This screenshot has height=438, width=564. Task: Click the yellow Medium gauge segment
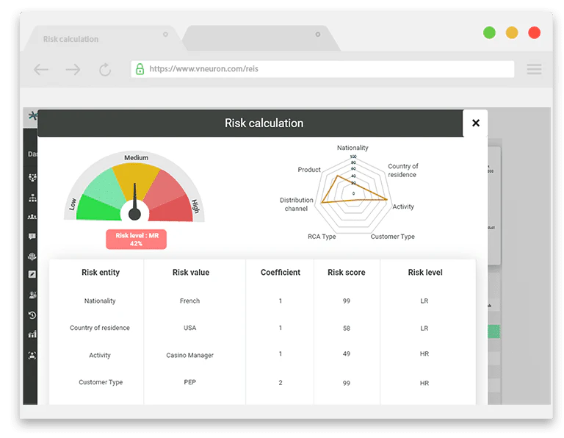coord(136,180)
